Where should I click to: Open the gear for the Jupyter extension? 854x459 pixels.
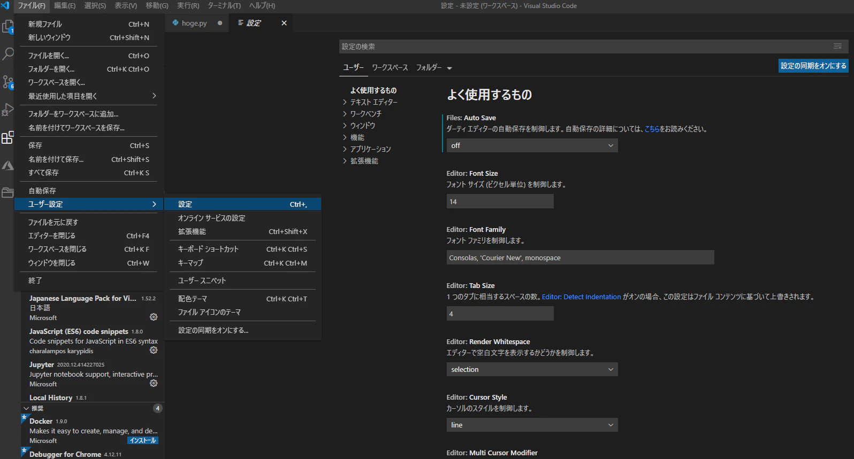tap(154, 383)
